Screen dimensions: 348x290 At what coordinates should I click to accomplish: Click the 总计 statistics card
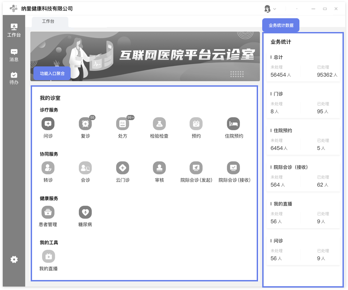point(303,67)
